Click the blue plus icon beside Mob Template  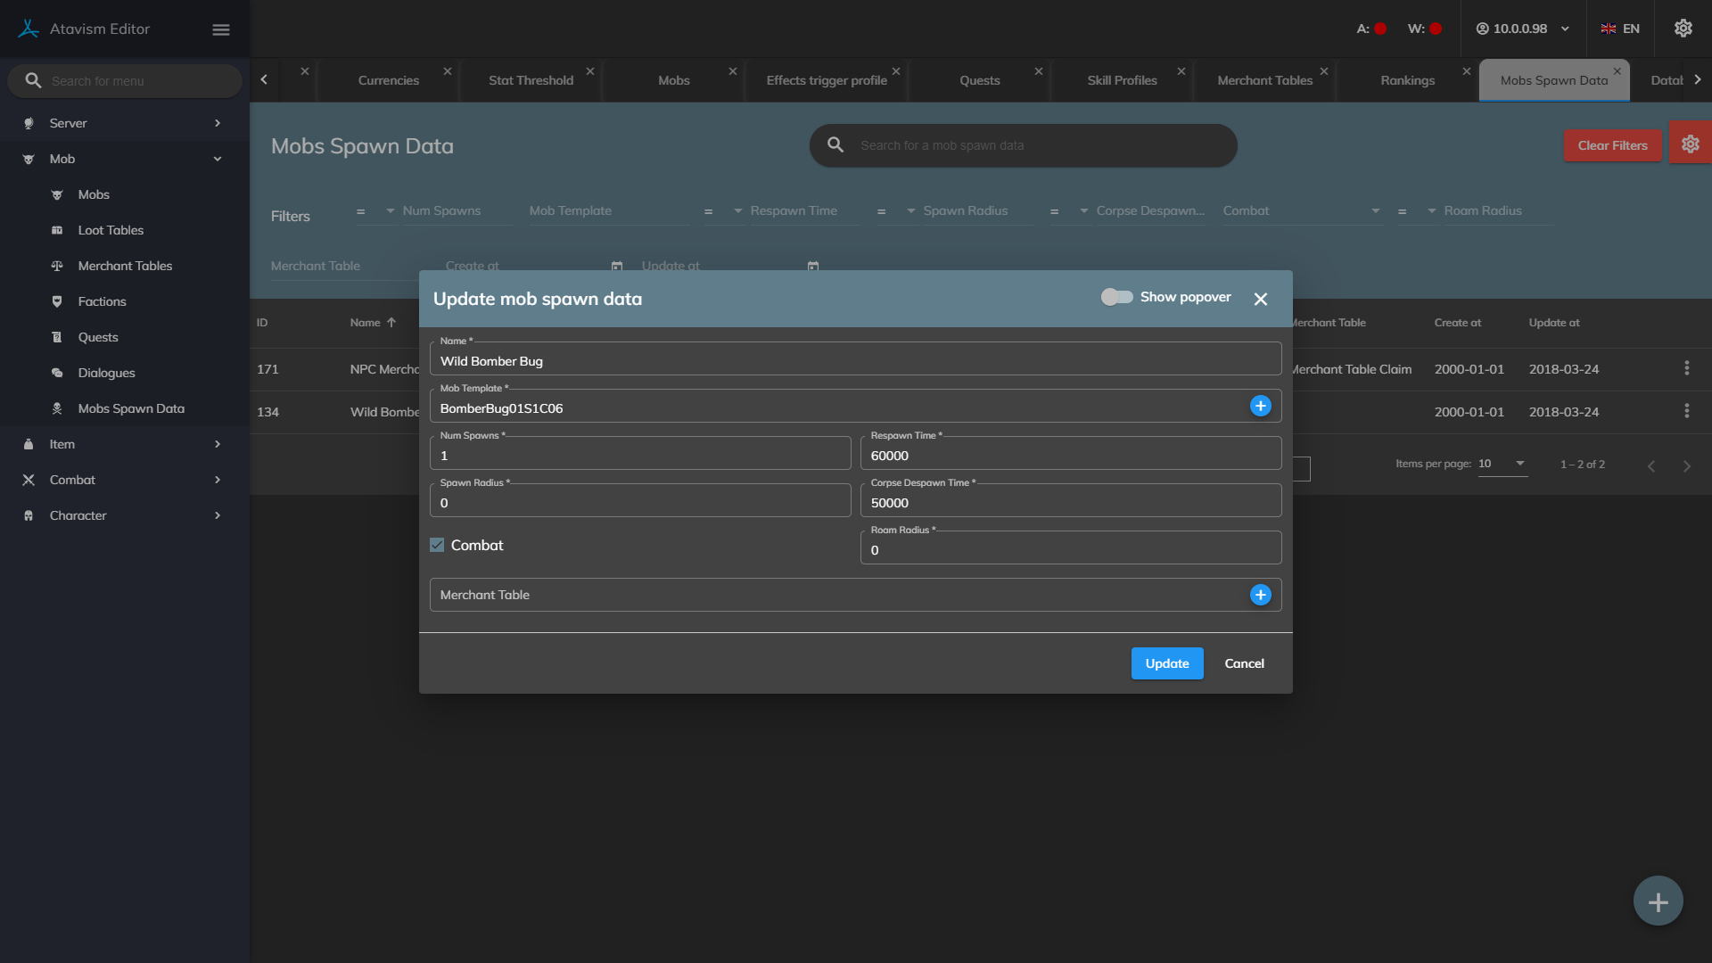1260,406
